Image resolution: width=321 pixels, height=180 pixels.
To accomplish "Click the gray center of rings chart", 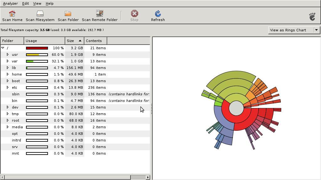I will [x=236, y=108].
